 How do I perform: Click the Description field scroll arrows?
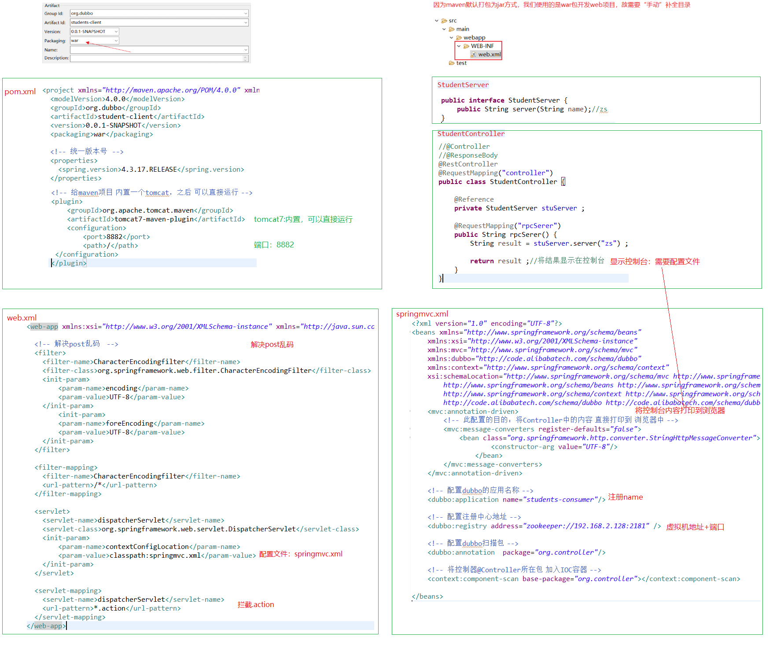(x=246, y=59)
